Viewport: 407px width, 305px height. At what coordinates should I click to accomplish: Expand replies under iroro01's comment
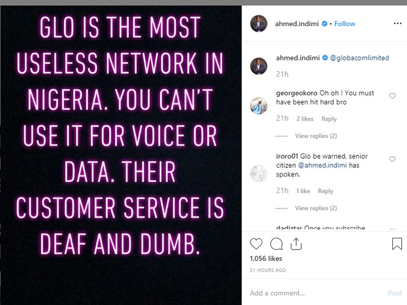[x=315, y=208]
